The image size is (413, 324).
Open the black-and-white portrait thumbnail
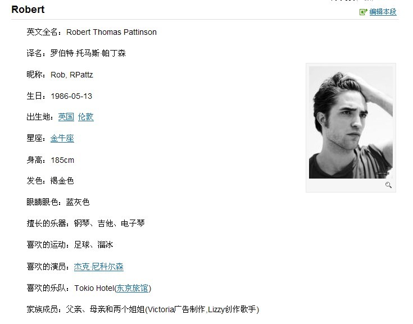(351, 122)
